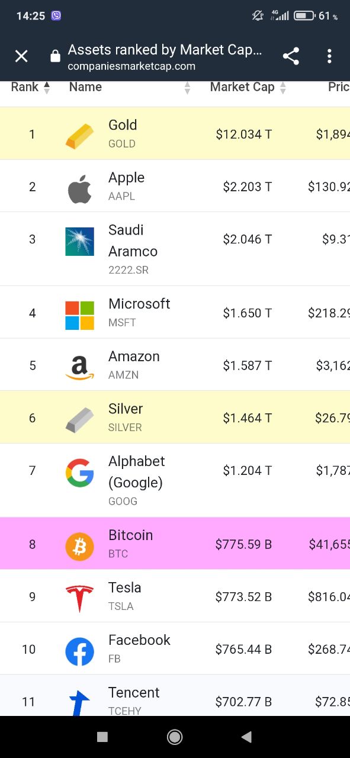The width and height of the screenshot is (350, 758).
Task: Tap the share icon in the top bar
Action: pyautogui.click(x=291, y=56)
